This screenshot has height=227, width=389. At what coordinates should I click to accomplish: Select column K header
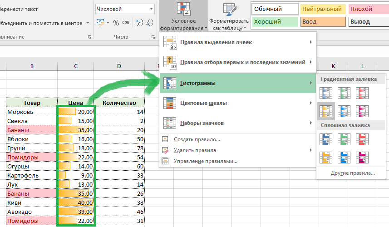(x=334, y=66)
